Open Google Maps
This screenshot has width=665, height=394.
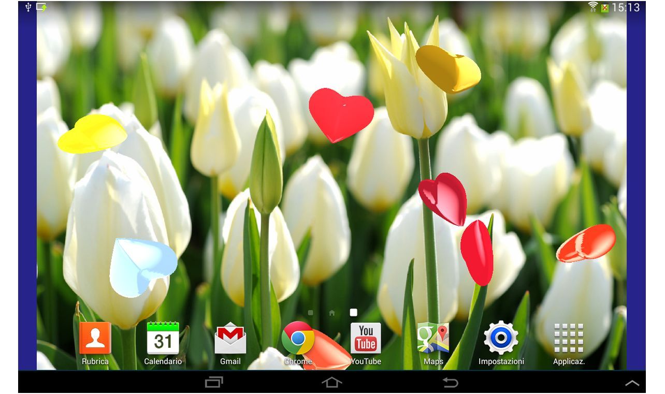(x=433, y=339)
